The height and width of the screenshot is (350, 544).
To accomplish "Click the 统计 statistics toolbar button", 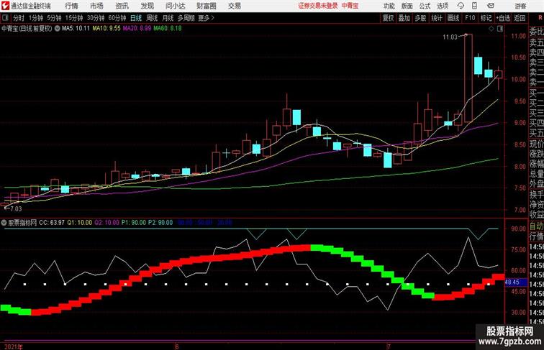I will 437,18.
